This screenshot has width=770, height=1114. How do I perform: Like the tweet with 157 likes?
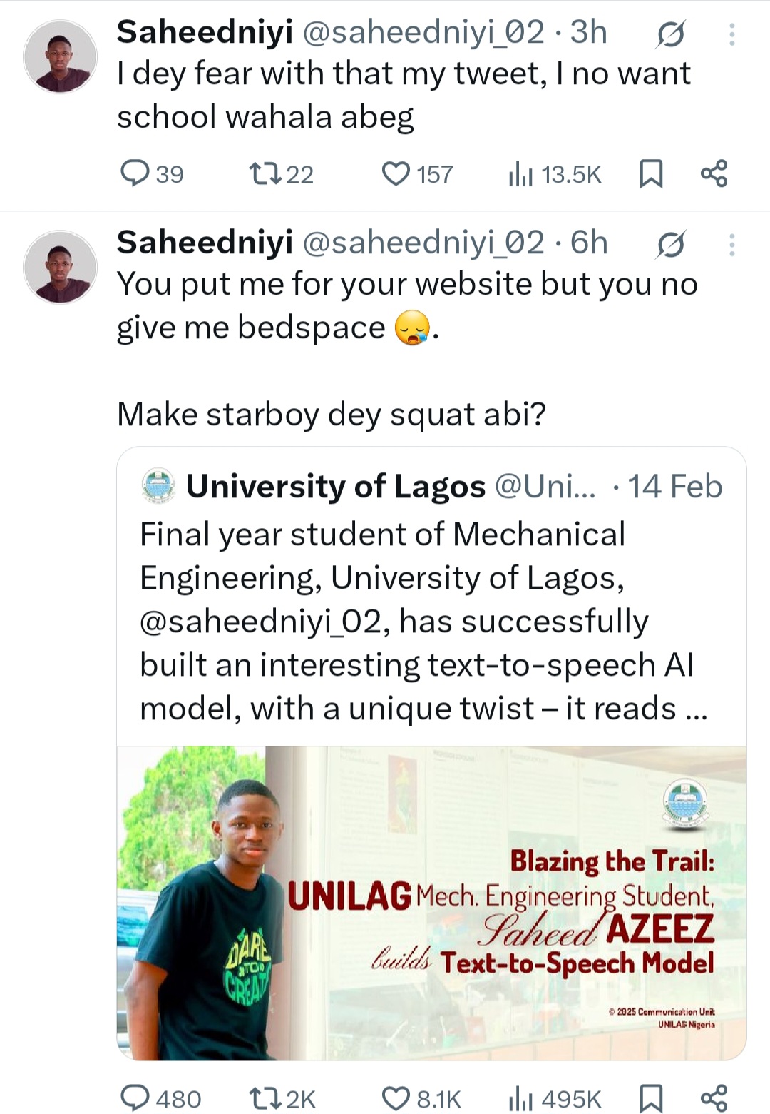click(x=417, y=173)
